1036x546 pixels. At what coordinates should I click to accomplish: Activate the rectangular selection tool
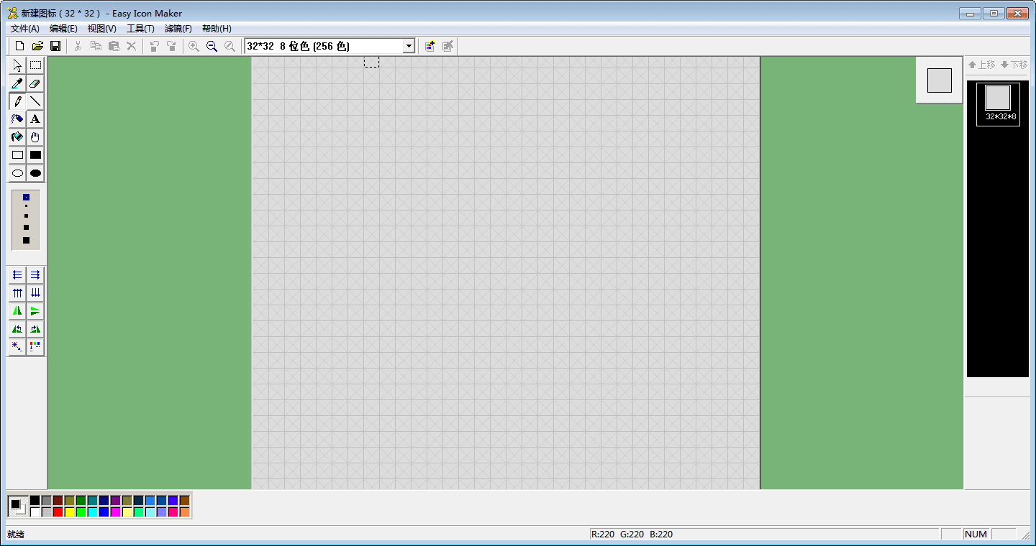(35, 65)
